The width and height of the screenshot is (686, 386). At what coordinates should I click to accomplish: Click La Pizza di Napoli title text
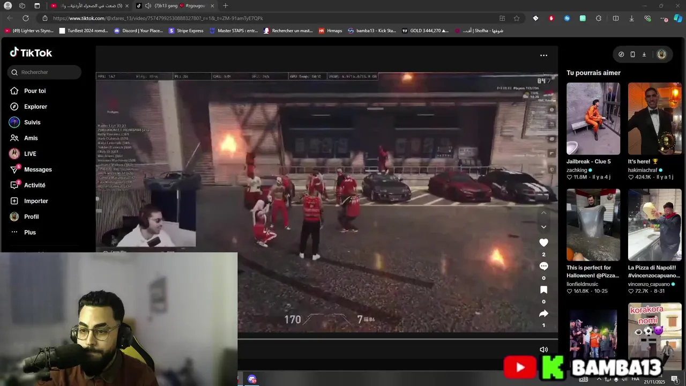click(x=654, y=272)
